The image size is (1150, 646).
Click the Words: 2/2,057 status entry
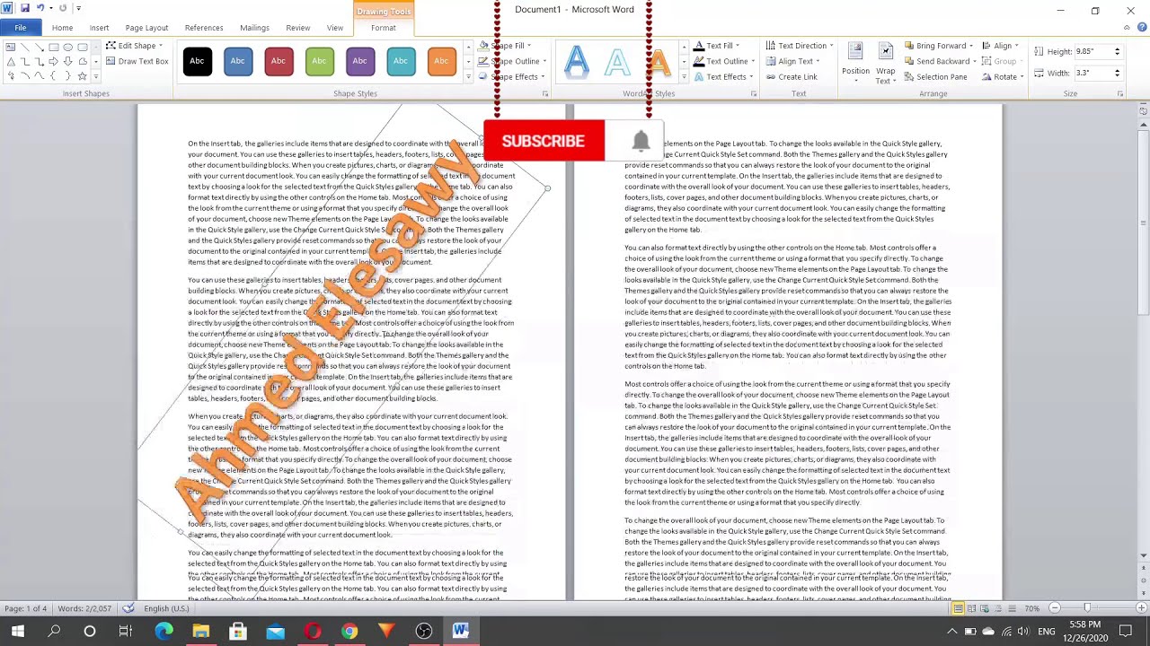point(84,608)
